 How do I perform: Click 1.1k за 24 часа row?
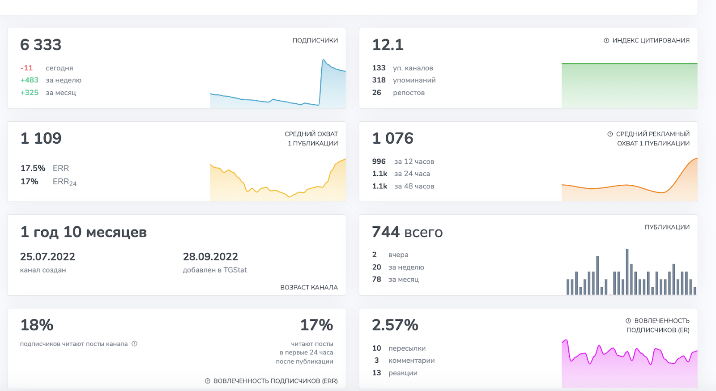(401, 174)
